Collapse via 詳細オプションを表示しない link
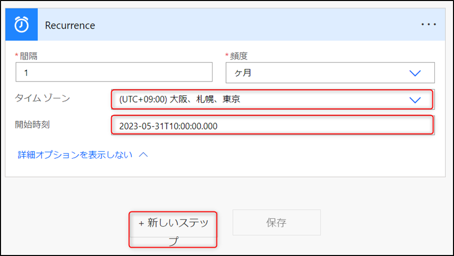Image resolution: width=454 pixels, height=256 pixels. (x=83, y=155)
